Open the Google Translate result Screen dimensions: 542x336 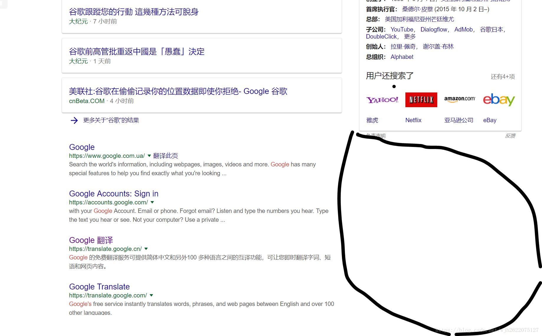[99, 287]
